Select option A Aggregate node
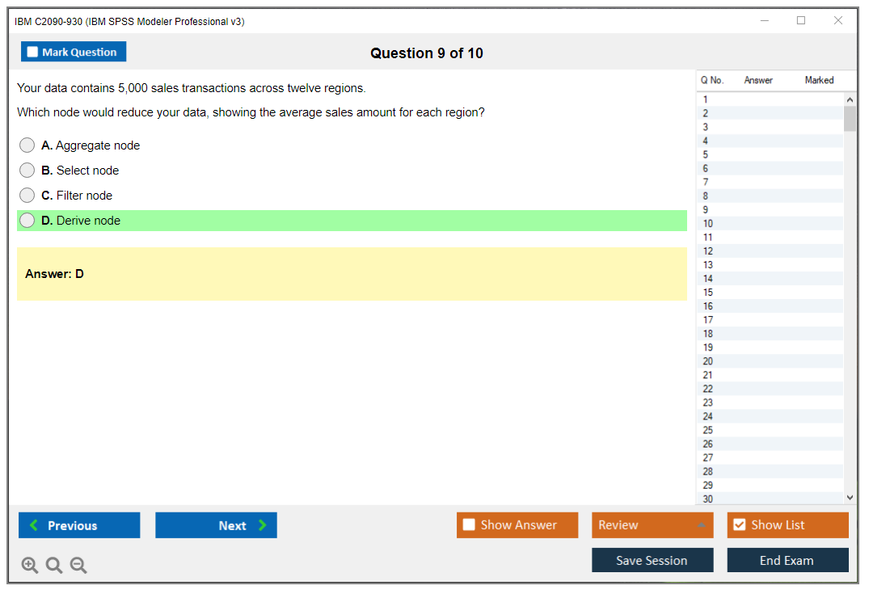Image resolution: width=869 pixels, height=594 pixels. [x=27, y=145]
